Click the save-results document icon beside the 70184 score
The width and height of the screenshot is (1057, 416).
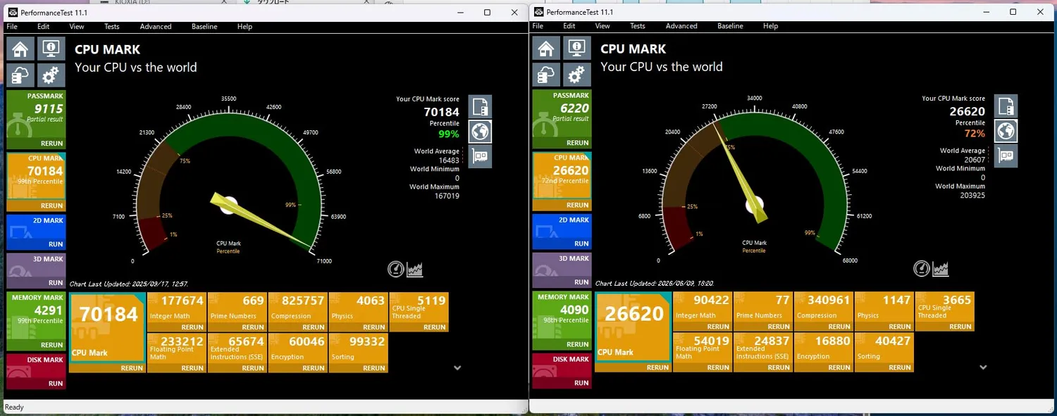[x=481, y=107]
